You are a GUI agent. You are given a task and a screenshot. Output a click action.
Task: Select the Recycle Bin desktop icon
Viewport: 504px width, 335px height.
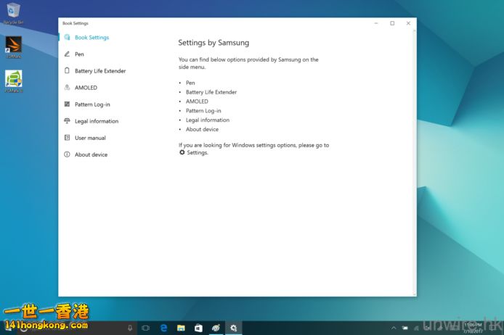tap(13, 14)
